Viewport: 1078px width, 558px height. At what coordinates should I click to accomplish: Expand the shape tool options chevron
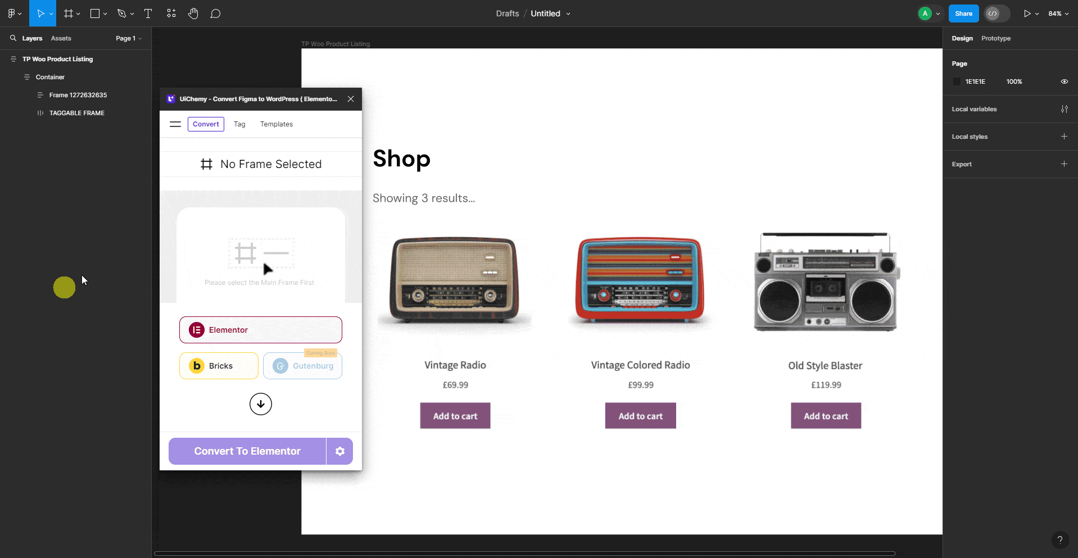(x=106, y=13)
